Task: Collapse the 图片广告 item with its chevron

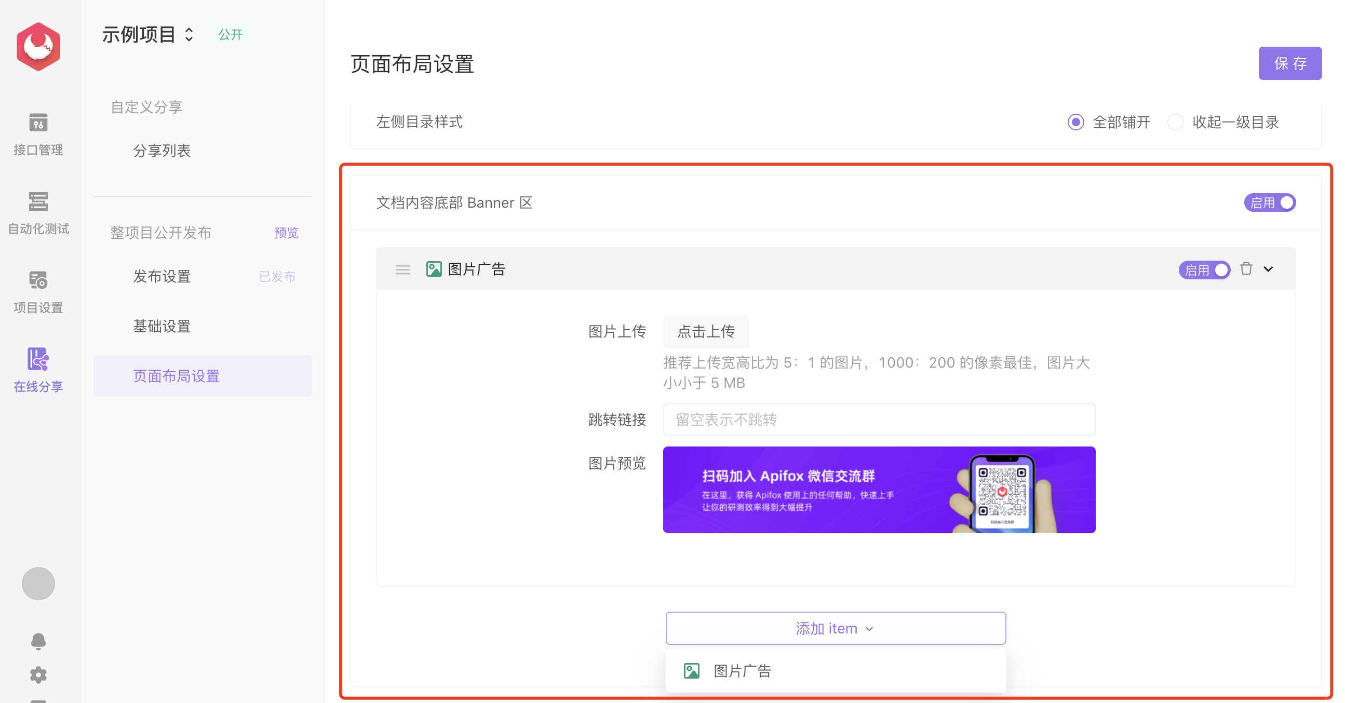Action: coord(1269,269)
